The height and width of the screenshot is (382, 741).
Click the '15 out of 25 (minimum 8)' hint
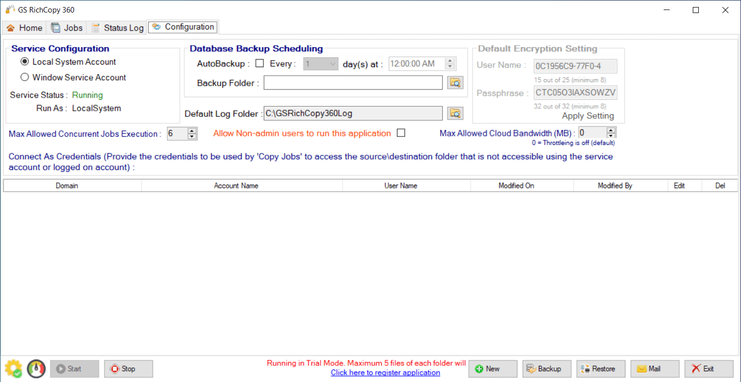[570, 80]
